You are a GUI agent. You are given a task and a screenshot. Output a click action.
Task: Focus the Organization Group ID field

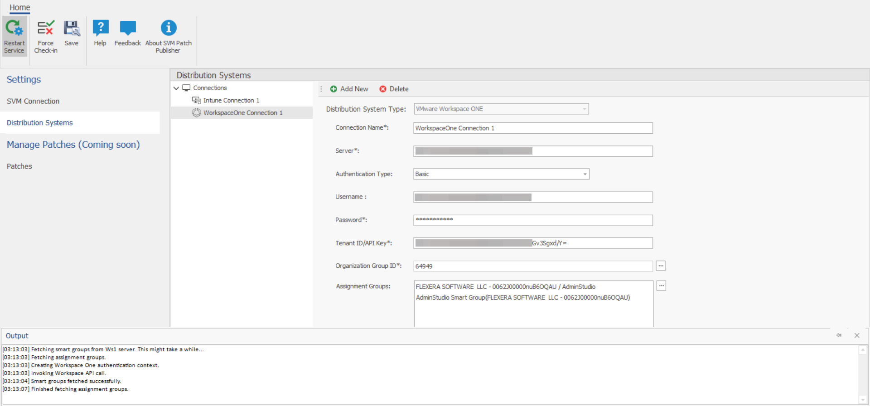[533, 266]
